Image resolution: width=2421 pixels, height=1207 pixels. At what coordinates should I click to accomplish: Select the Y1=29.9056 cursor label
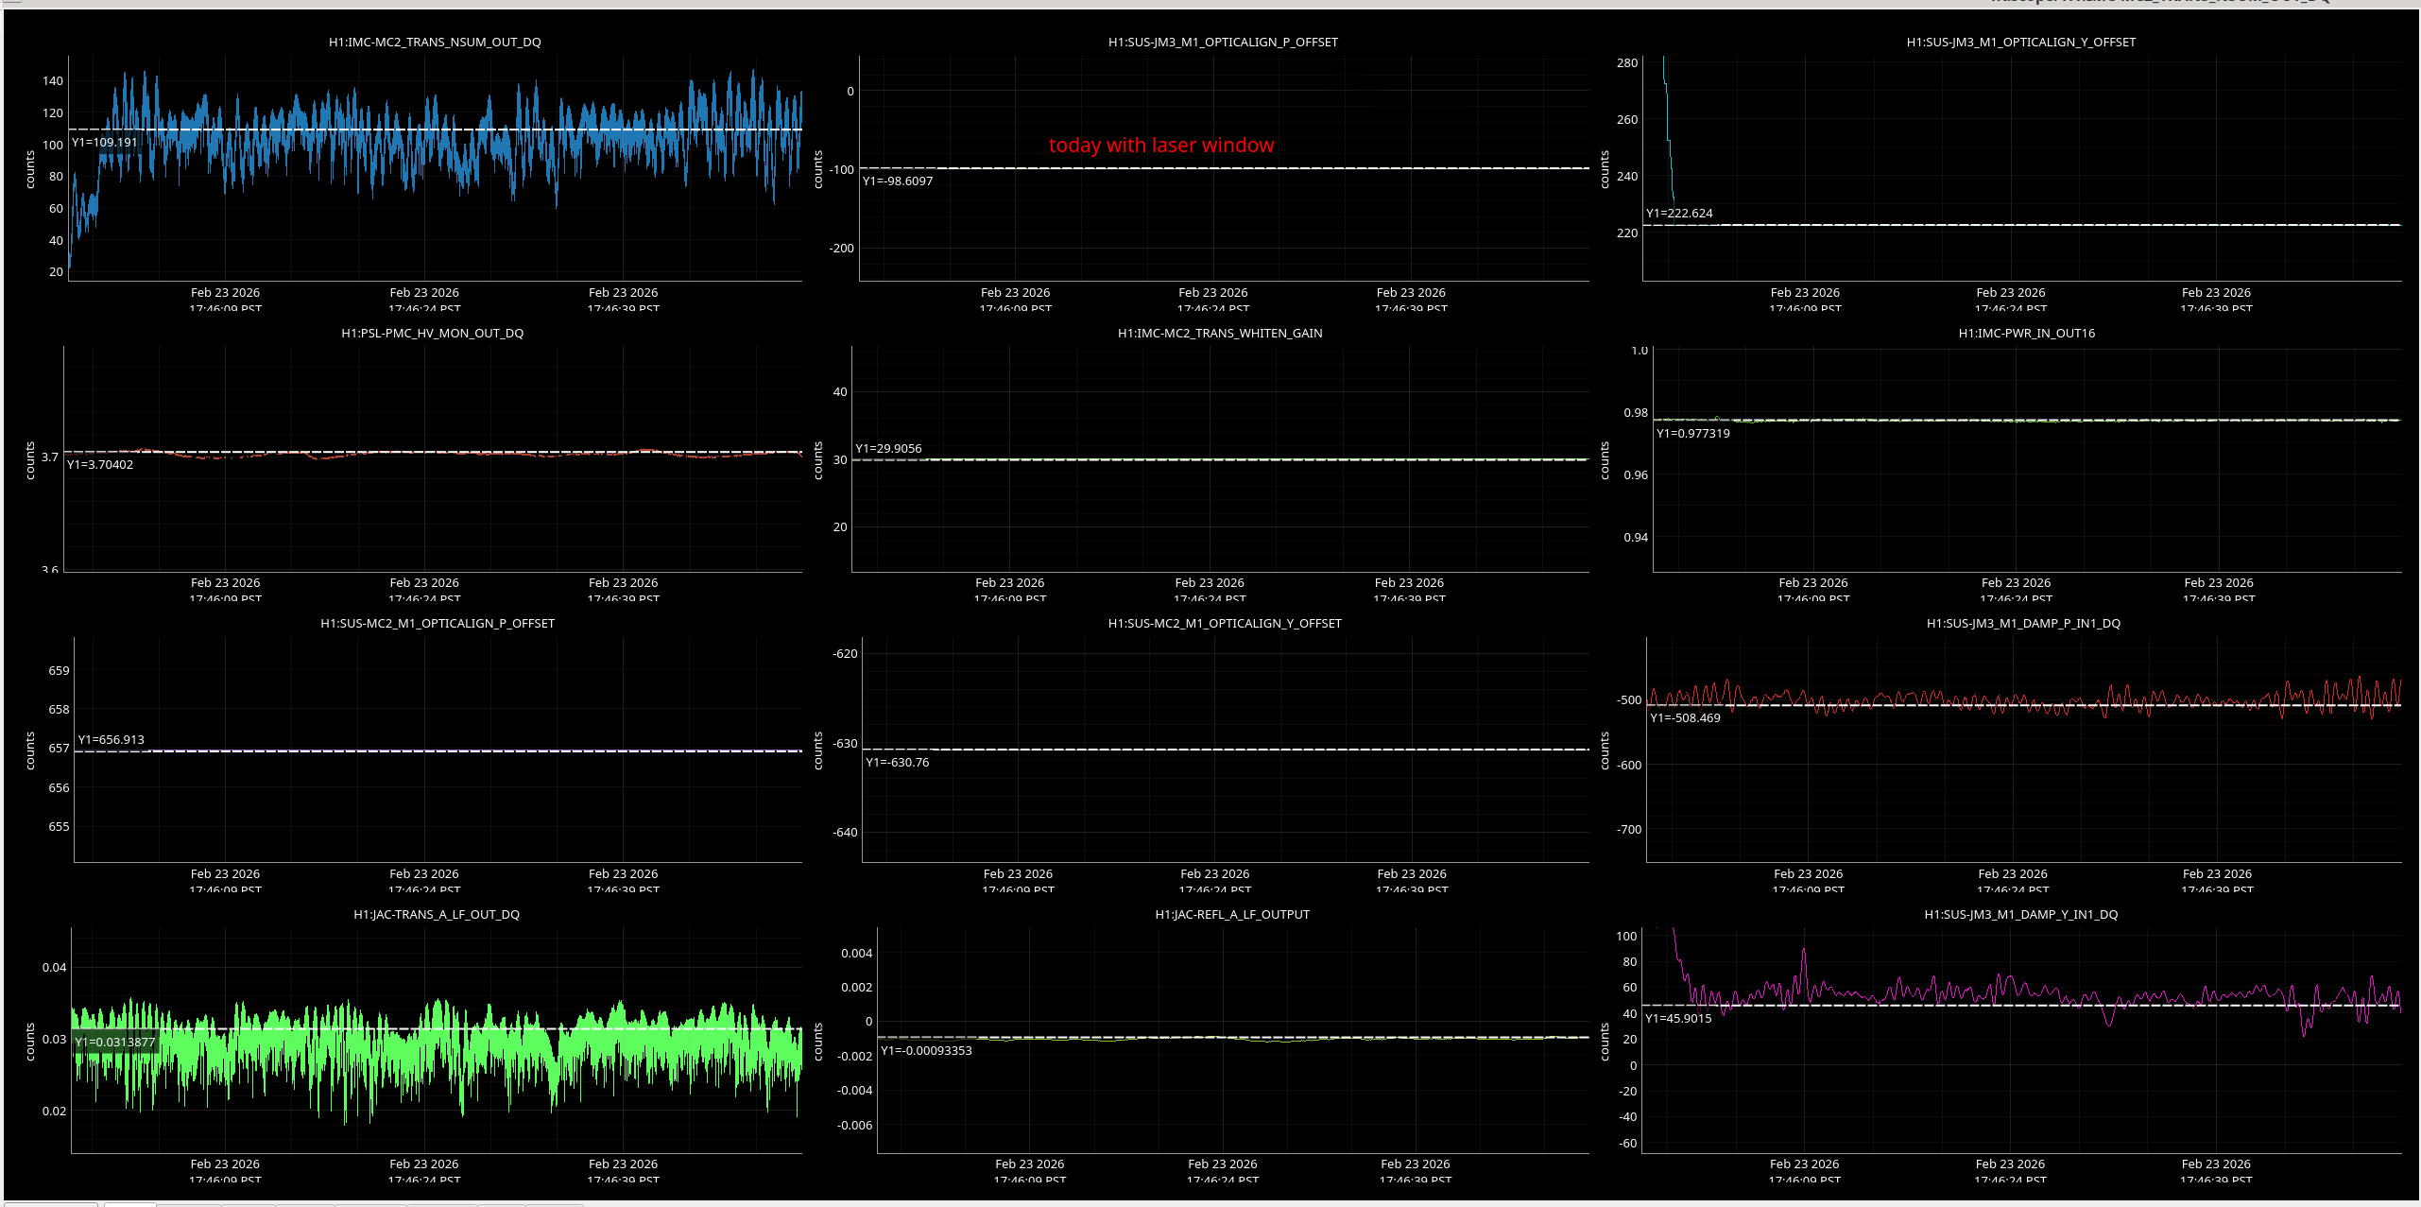click(x=888, y=449)
